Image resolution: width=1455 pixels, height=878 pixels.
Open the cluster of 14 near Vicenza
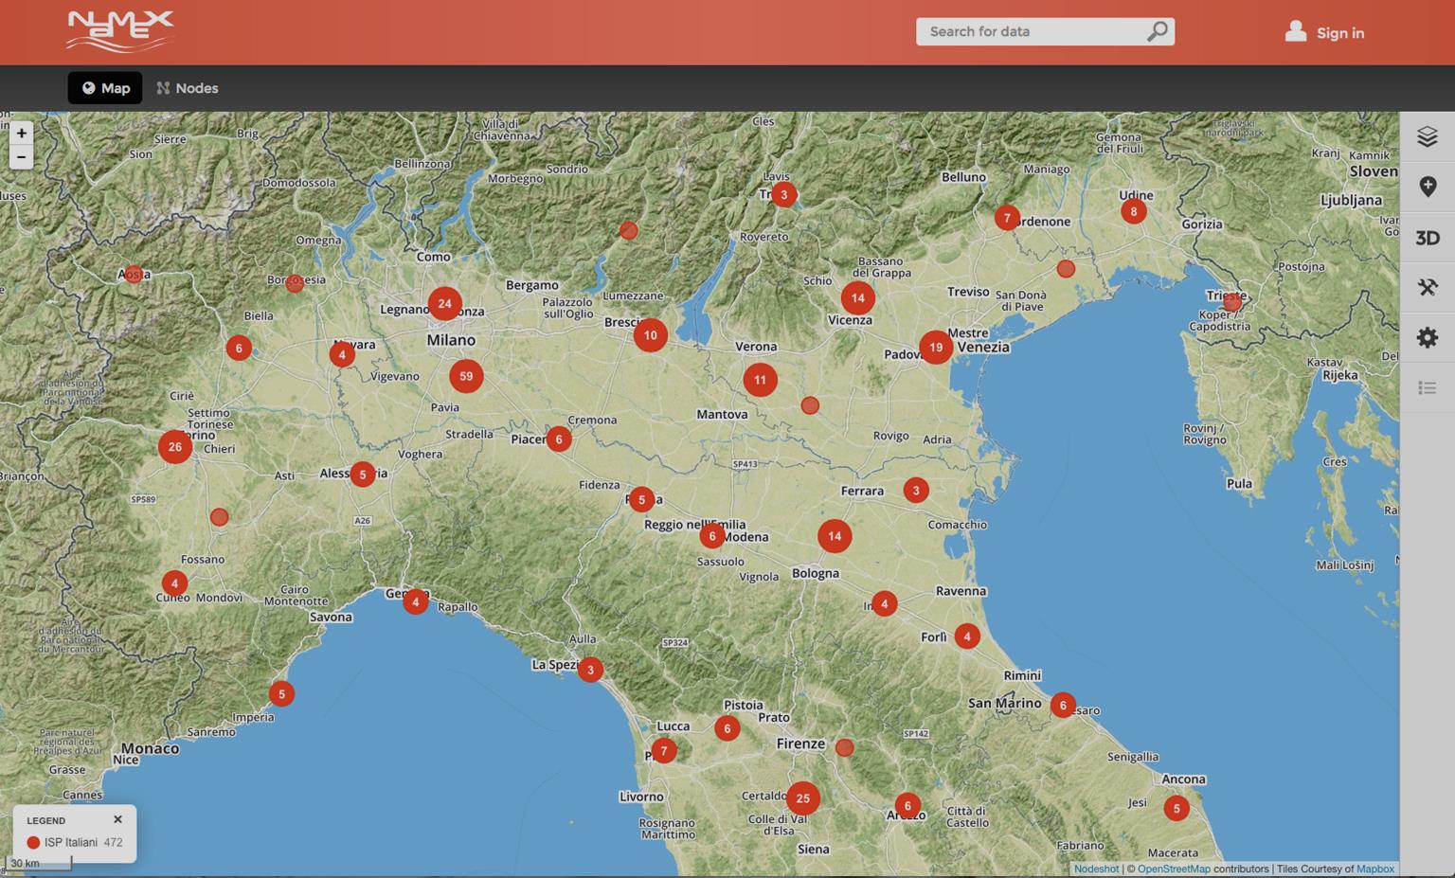tap(857, 297)
